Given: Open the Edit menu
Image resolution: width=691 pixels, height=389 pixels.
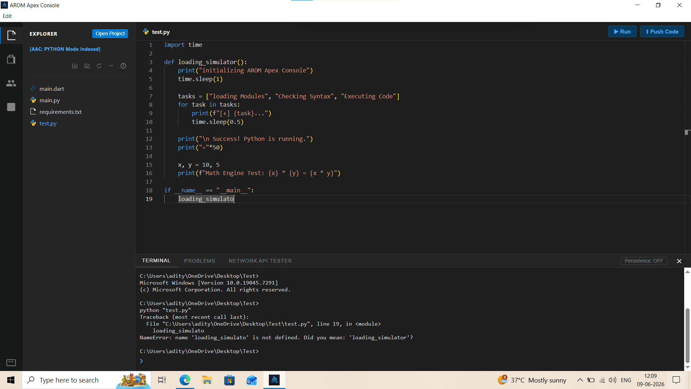Looking at the screenshot, I should point(7,16).
